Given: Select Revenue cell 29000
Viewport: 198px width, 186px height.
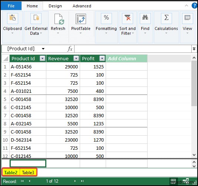Looking at the screenshot, I should pyautogui.click(x=63, y=67).
